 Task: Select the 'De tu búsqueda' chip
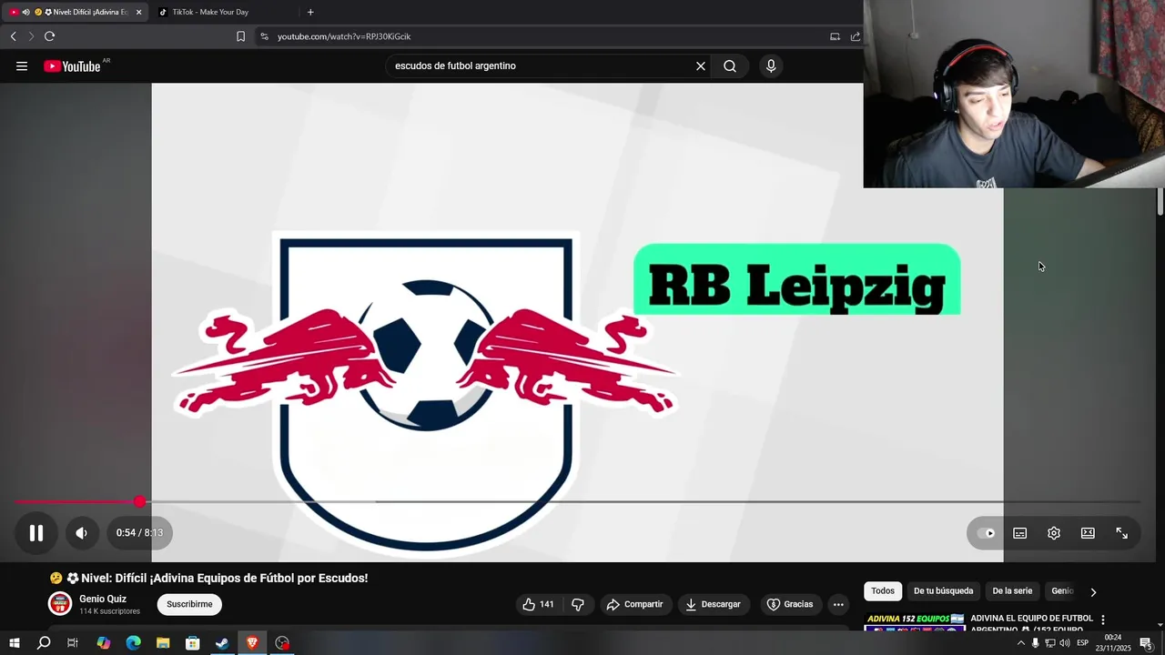point(943,591)
